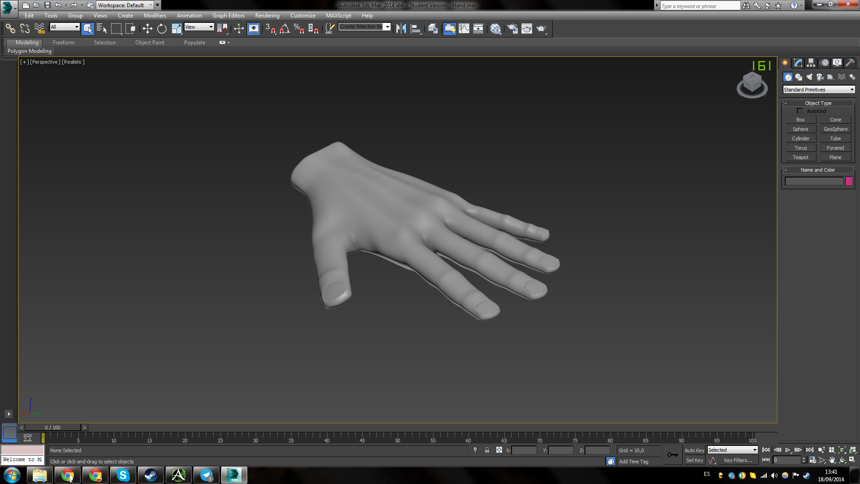Open View reference coordinate system dropdown
860x484 pixels.
click(x=199, y=27)
